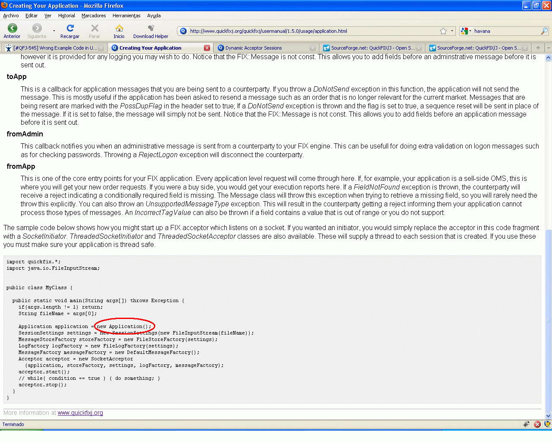This screenshot has width=552, height=442.
Task: Open the Ayuda menu
Action: pos(154,16)
